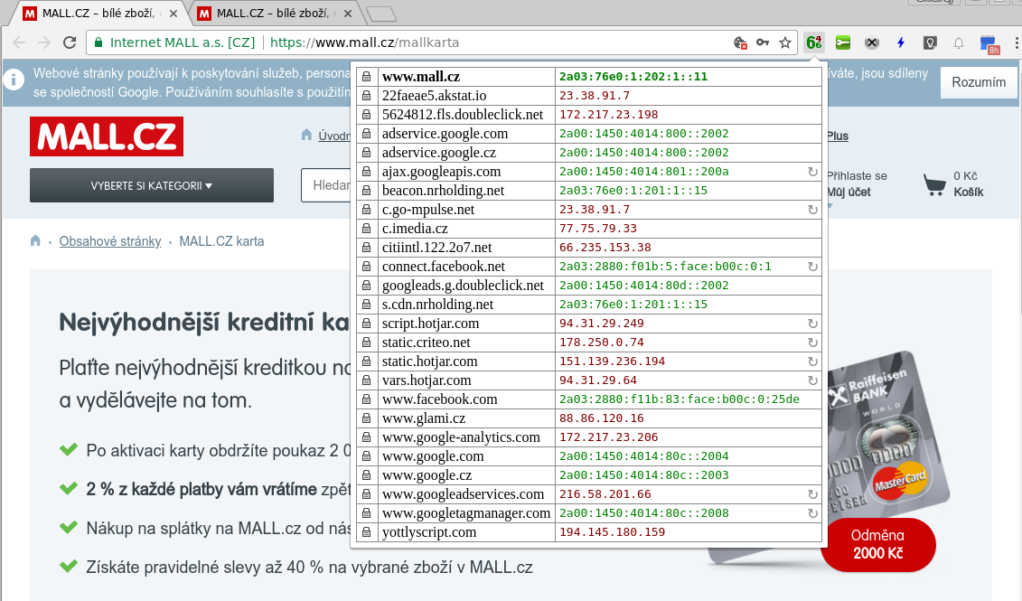Select the IP address 194.145.180.159
This screenshot has height=601, width=1022.
coord(612,532)
